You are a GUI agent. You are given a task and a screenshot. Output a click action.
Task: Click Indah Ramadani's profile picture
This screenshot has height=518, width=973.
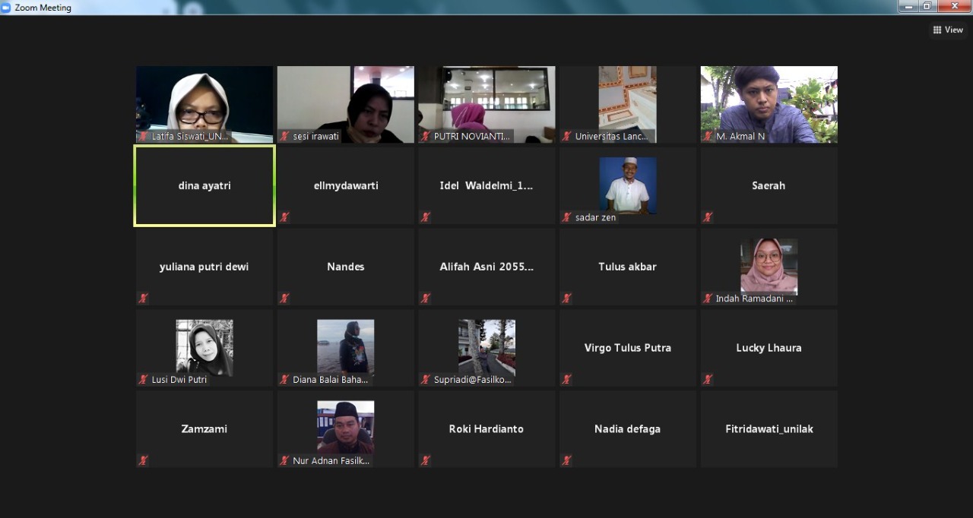pos(769,266)
